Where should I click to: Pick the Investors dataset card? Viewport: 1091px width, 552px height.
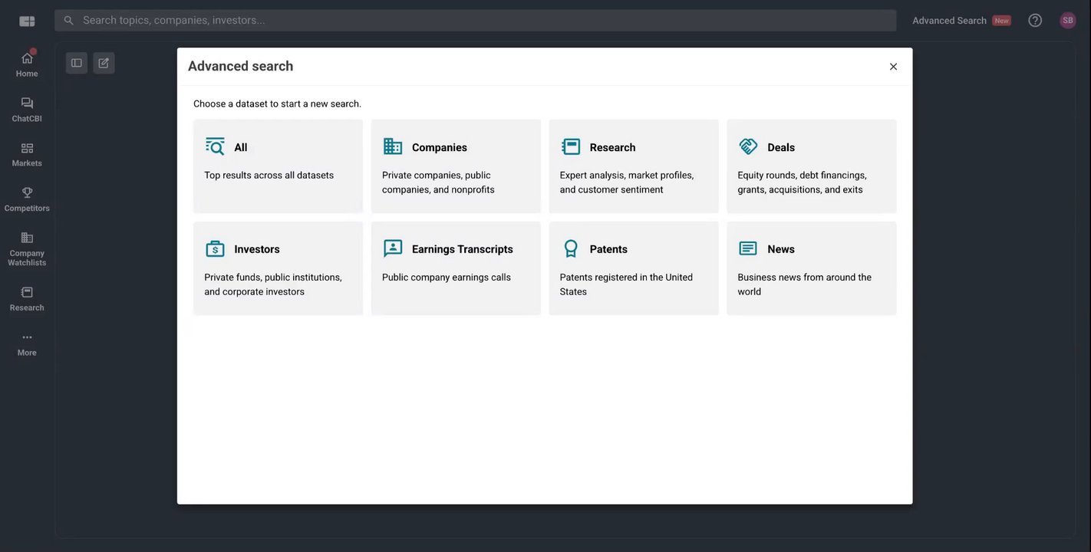click(x=278, y=268)
